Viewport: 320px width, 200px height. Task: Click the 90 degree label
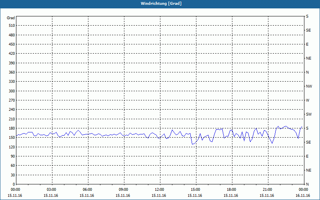point(13,156)
